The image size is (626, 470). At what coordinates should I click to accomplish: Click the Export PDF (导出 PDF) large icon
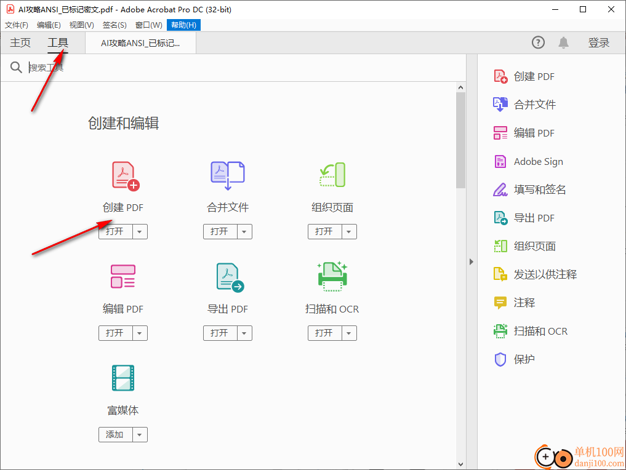point(230,277)
